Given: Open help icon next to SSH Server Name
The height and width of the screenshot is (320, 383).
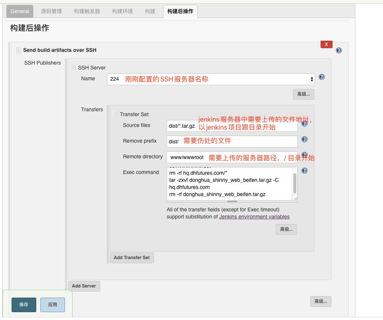Looking at the screenshot, I should [x=322, y=77].
